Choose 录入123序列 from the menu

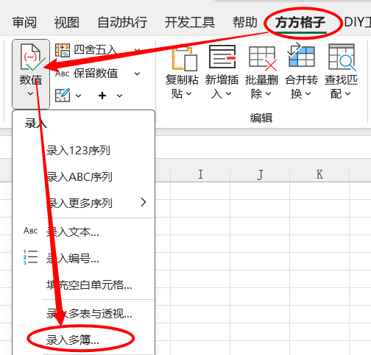(x=78, y=151)
